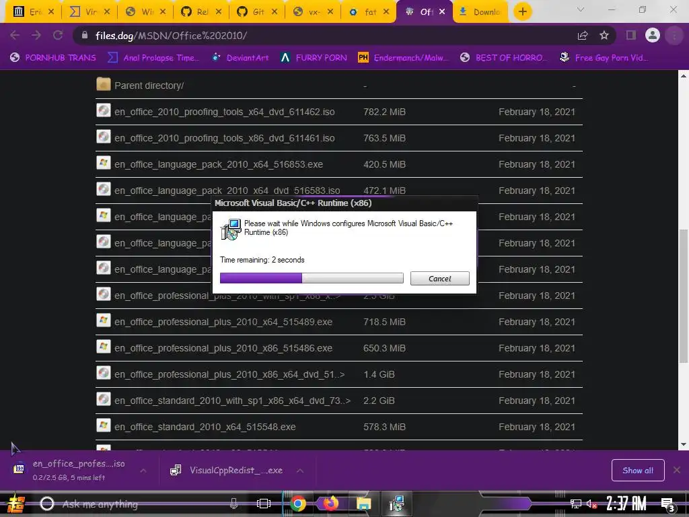
Task: Open Endermanch/Malw... bookmark
Action: [404, 58]
